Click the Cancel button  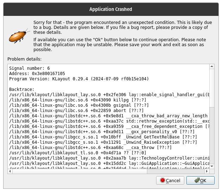(170, 180)
